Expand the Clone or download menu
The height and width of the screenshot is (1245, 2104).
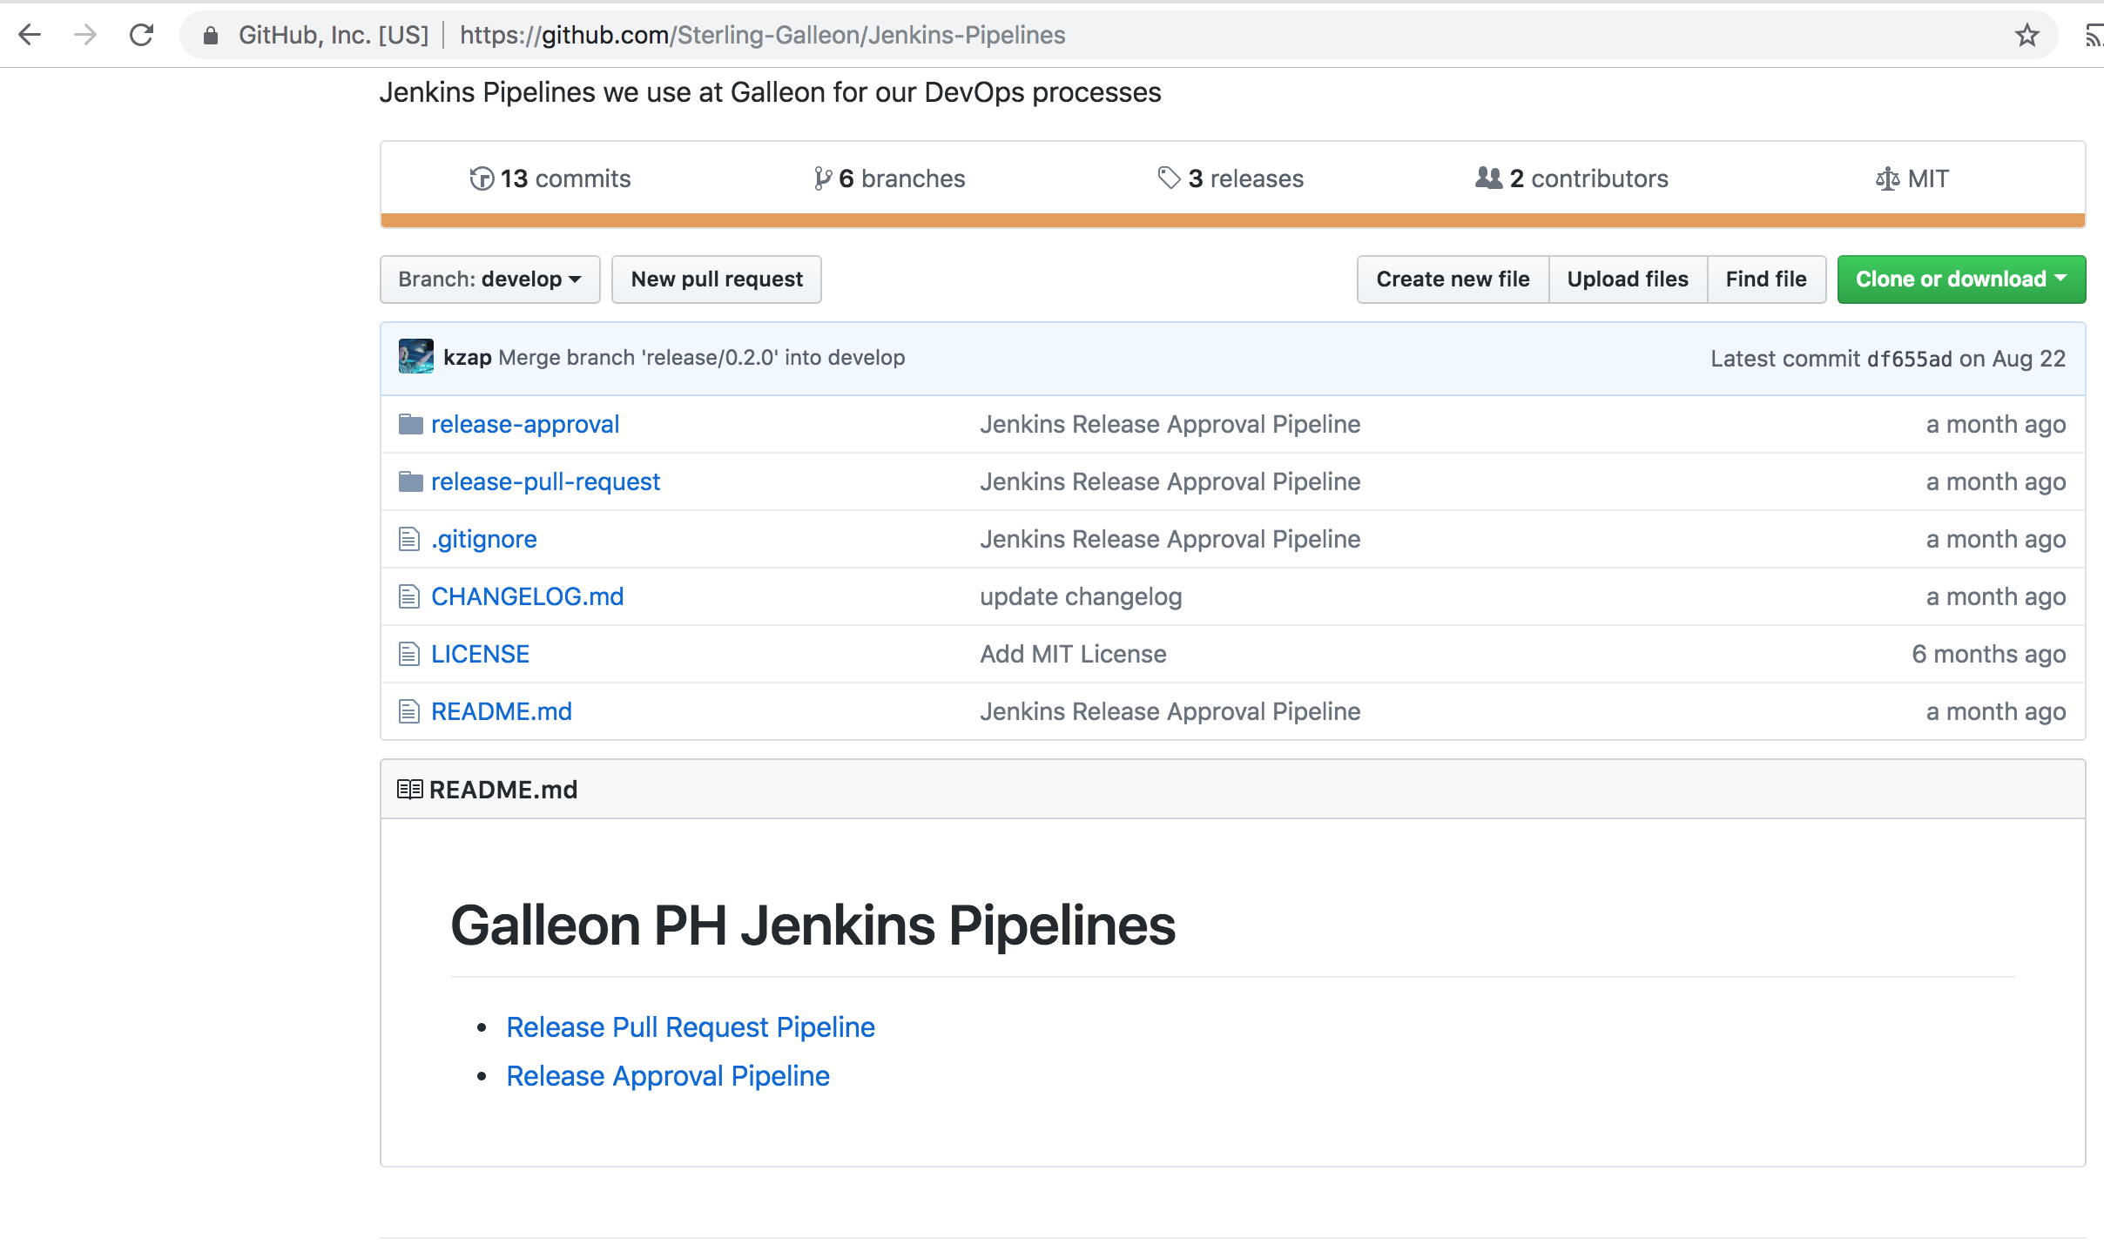point(1961,279)
